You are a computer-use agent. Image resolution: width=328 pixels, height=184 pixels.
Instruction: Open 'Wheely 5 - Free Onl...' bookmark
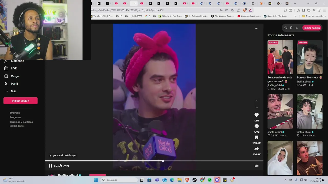tap(170, 16)
